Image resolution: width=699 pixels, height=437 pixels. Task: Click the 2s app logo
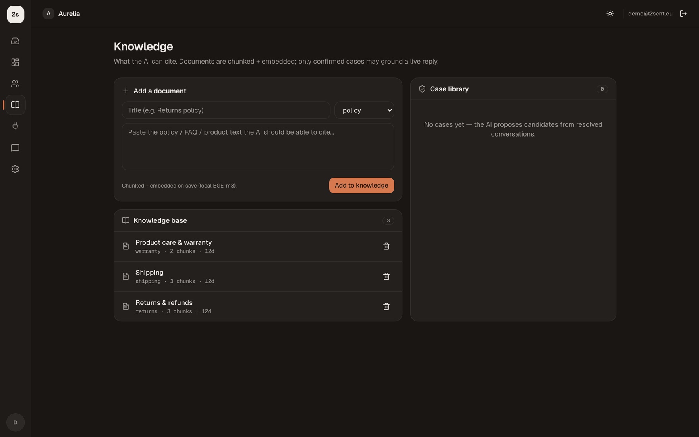[x=15, y=14]
